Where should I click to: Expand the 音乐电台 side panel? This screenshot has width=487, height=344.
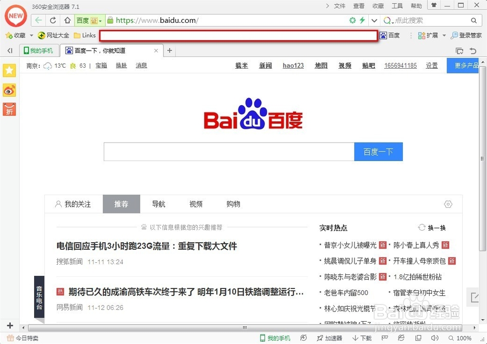(x=39, y=297)
